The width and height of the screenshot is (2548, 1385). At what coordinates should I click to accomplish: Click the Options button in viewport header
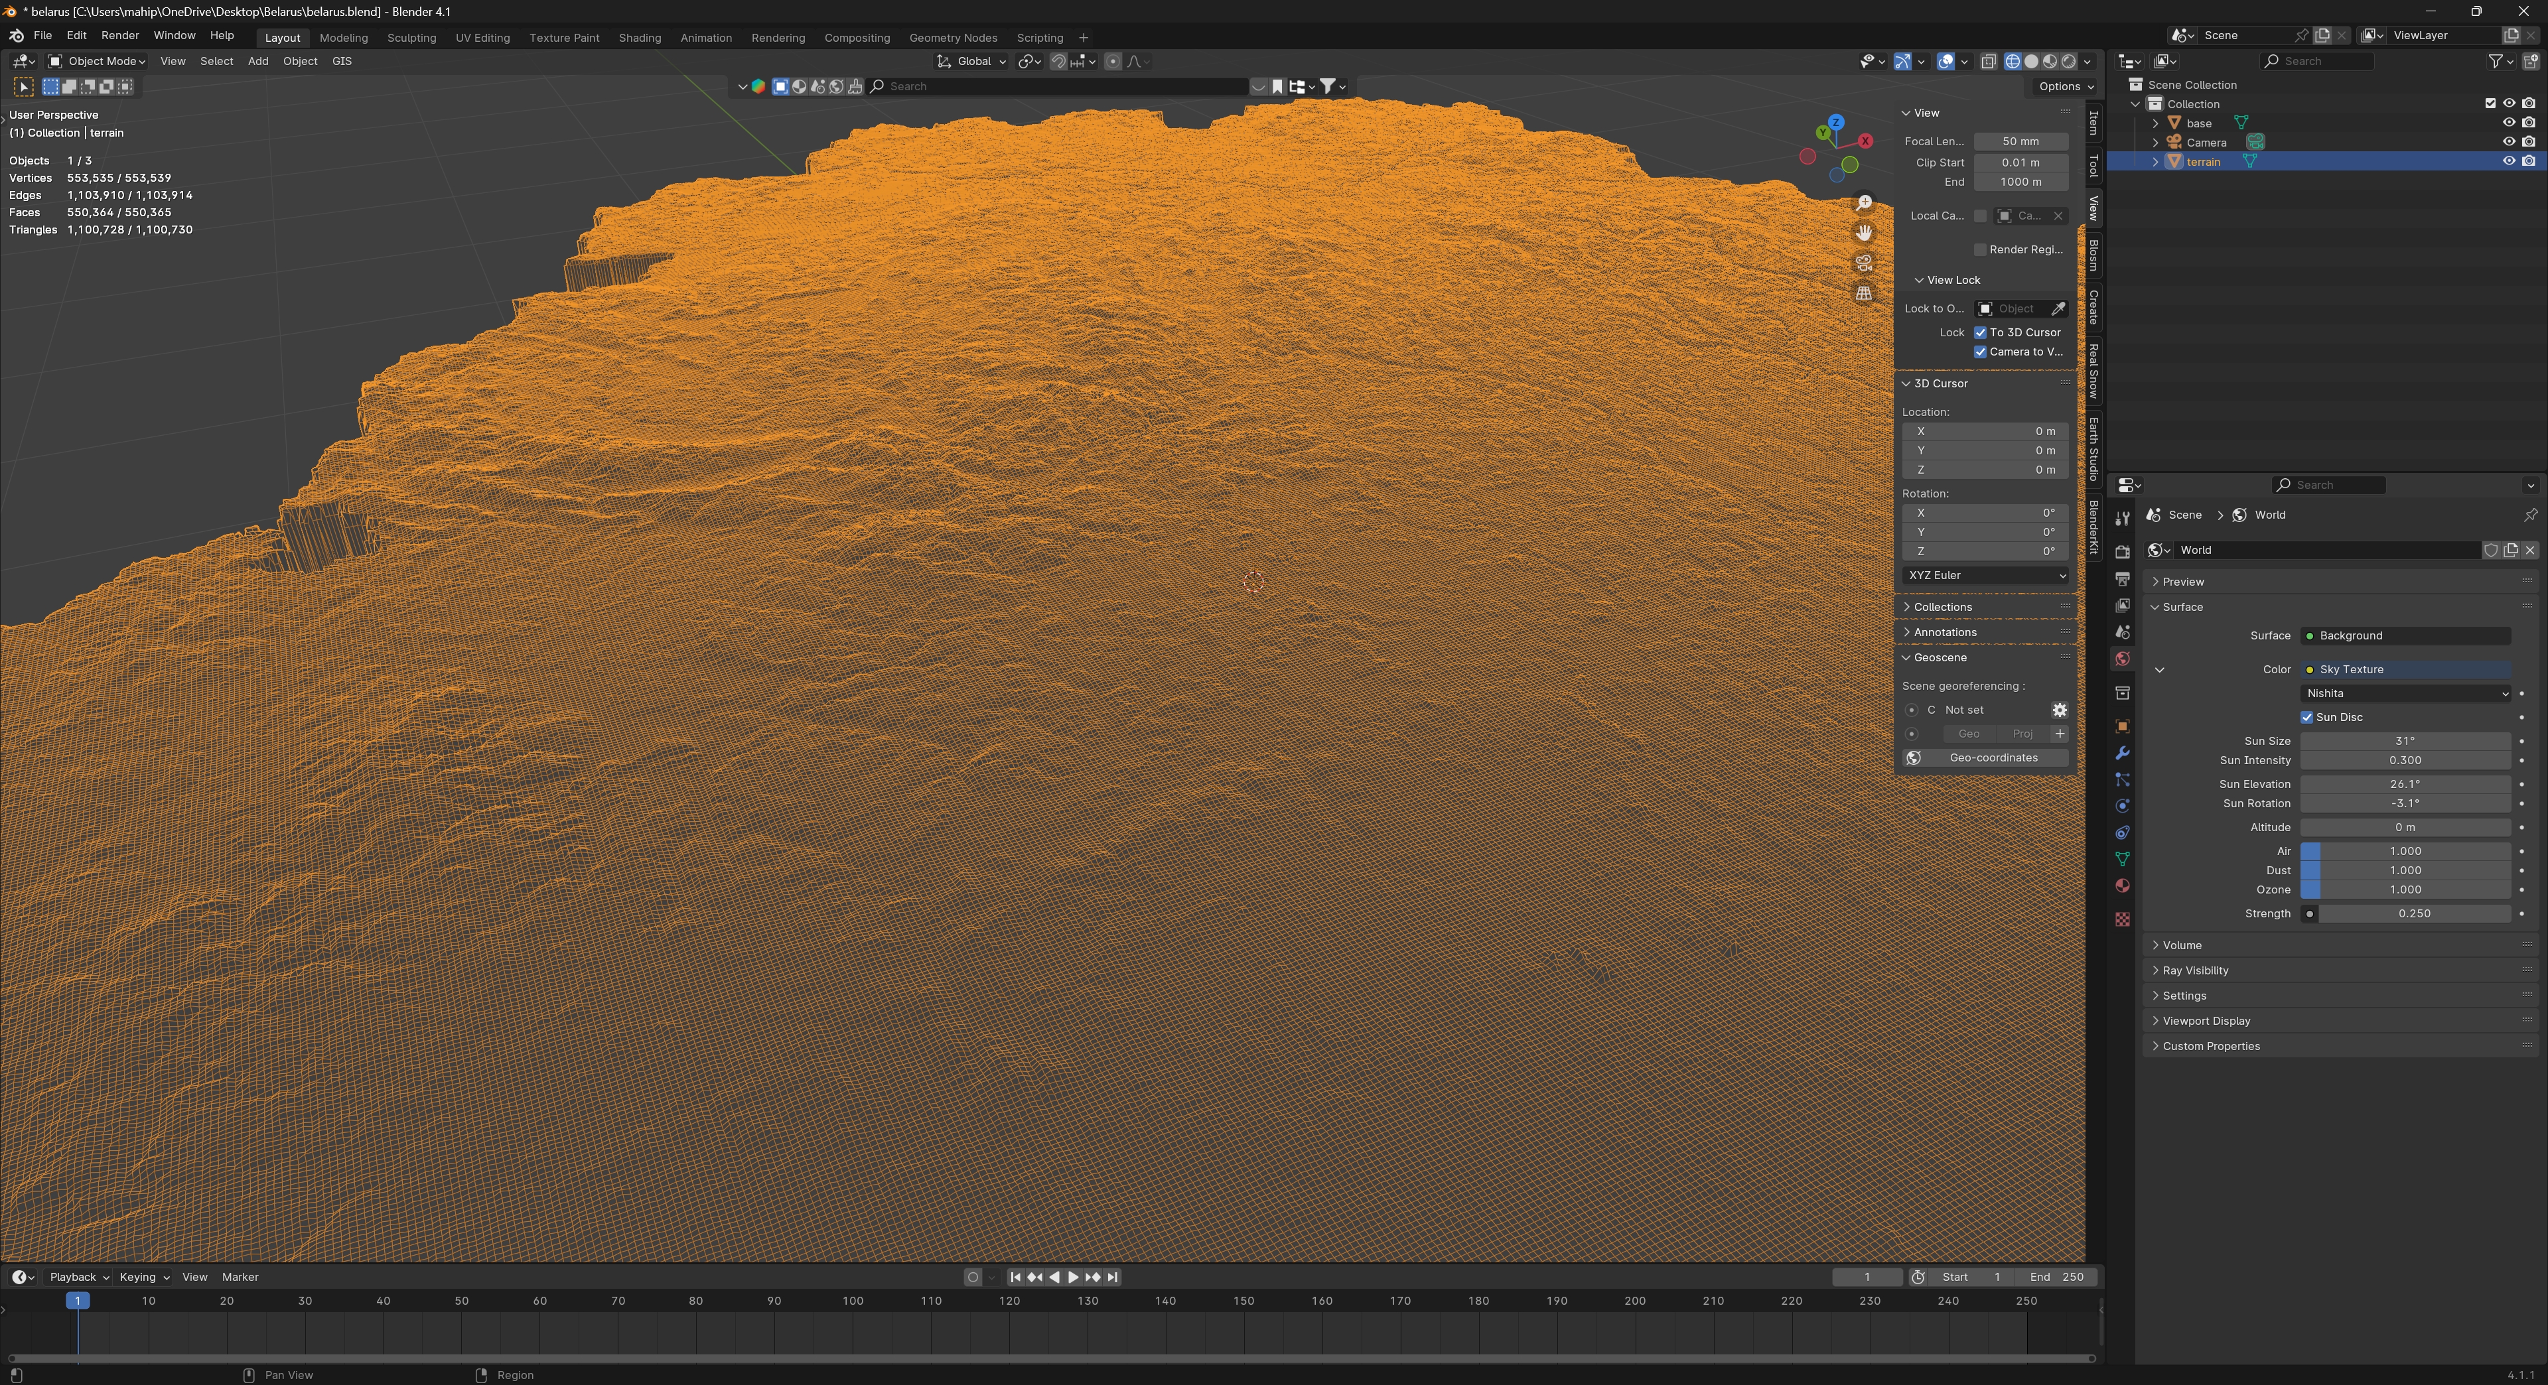(x=2066, y=86)
